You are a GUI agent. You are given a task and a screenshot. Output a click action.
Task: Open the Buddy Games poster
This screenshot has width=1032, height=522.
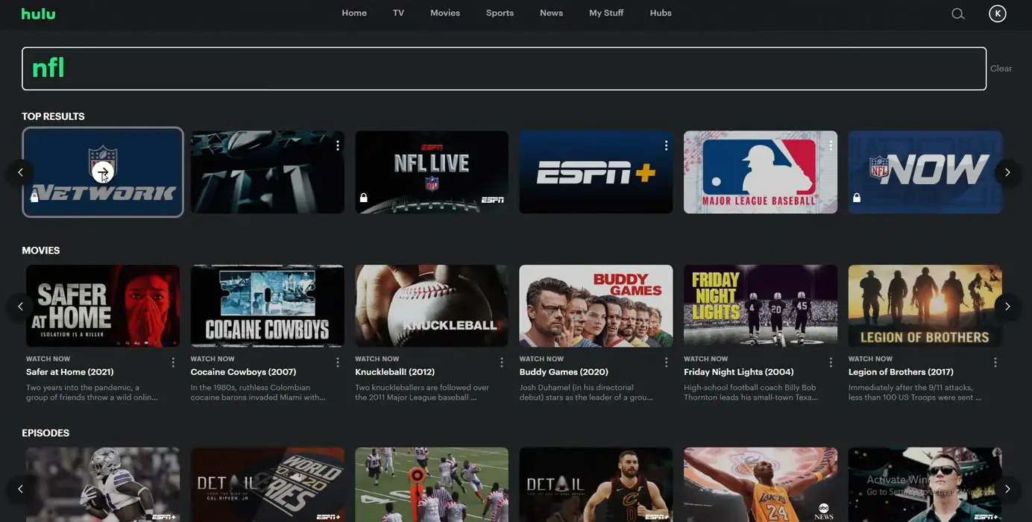596,306
